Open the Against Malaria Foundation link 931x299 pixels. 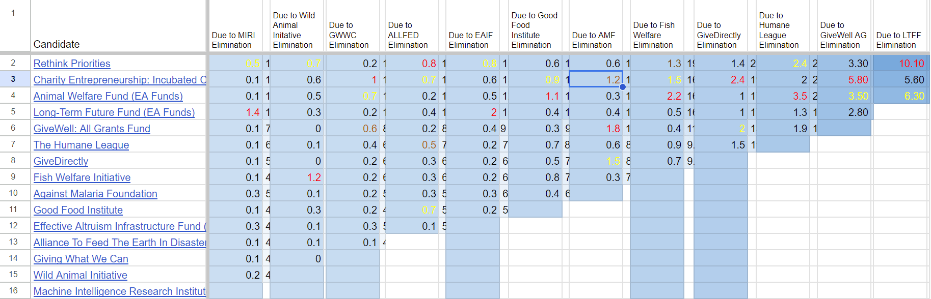(x=95, y=194)
